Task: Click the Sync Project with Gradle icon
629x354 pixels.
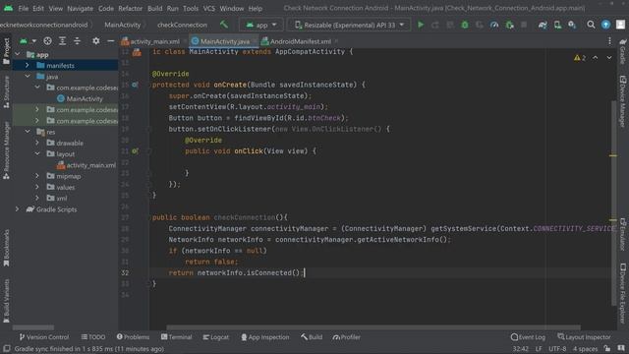Action: click(543, 25)
